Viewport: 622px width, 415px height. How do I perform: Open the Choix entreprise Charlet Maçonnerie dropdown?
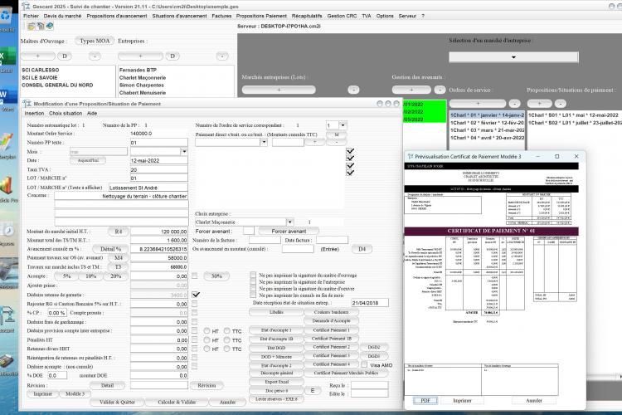[x=290, y=222]
